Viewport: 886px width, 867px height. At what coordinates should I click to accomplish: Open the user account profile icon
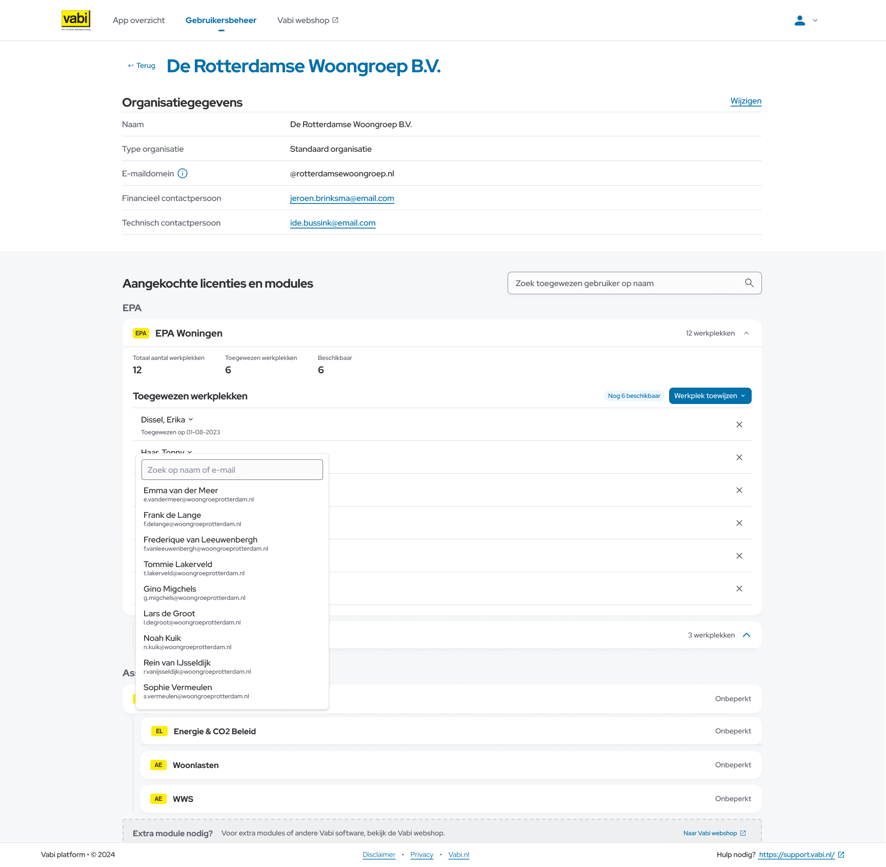(799, 21)
